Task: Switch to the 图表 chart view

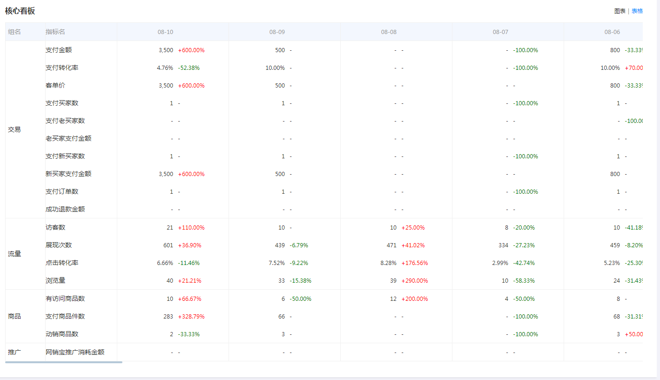Action: (620, 11)
